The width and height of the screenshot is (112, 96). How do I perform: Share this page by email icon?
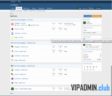pyautogui.click(x=90, y=69)
